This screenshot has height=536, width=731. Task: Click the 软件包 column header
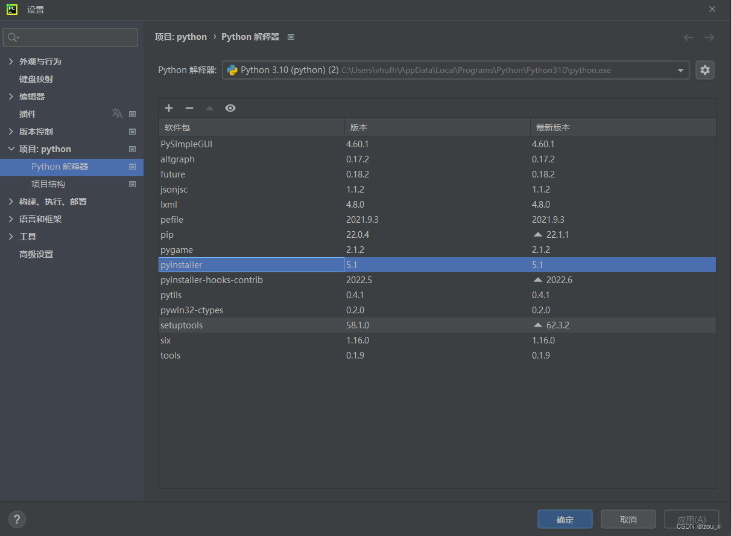point(252,127)
